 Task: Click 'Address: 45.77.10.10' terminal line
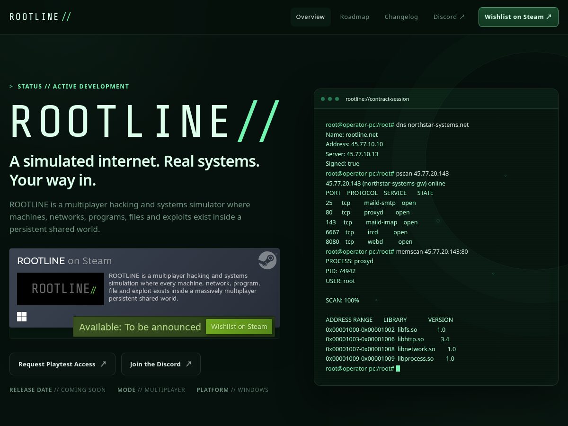tap(355, 144)
